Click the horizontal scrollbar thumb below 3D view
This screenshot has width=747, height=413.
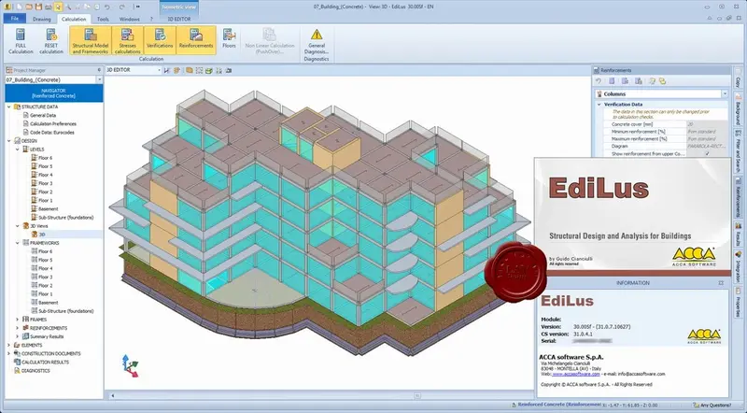click(416, 396)
